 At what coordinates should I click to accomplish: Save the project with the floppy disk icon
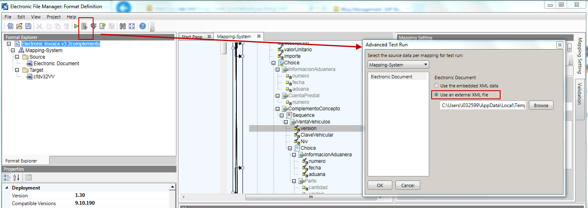pos(28,26)
